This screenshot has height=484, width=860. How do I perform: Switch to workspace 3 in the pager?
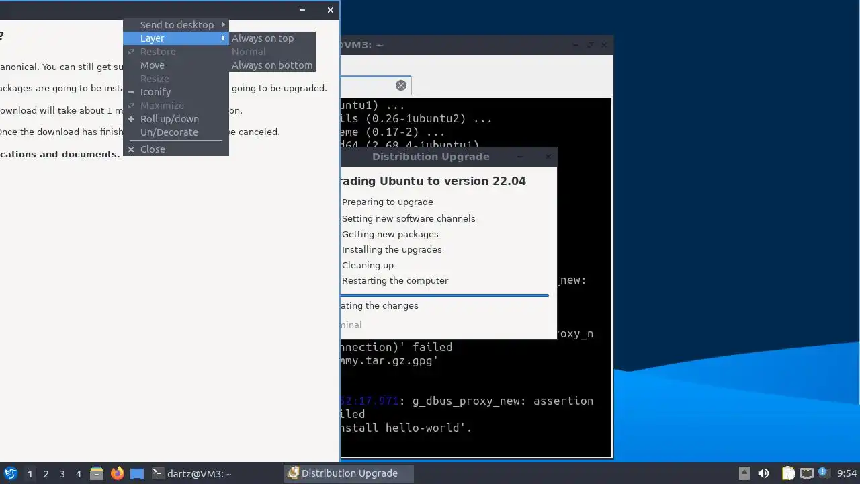[62, 474]
